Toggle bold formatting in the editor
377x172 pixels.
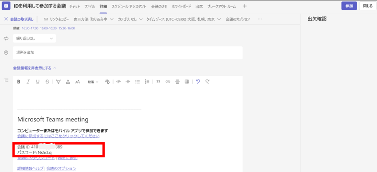pyautogui.click(x=19, y=82)
